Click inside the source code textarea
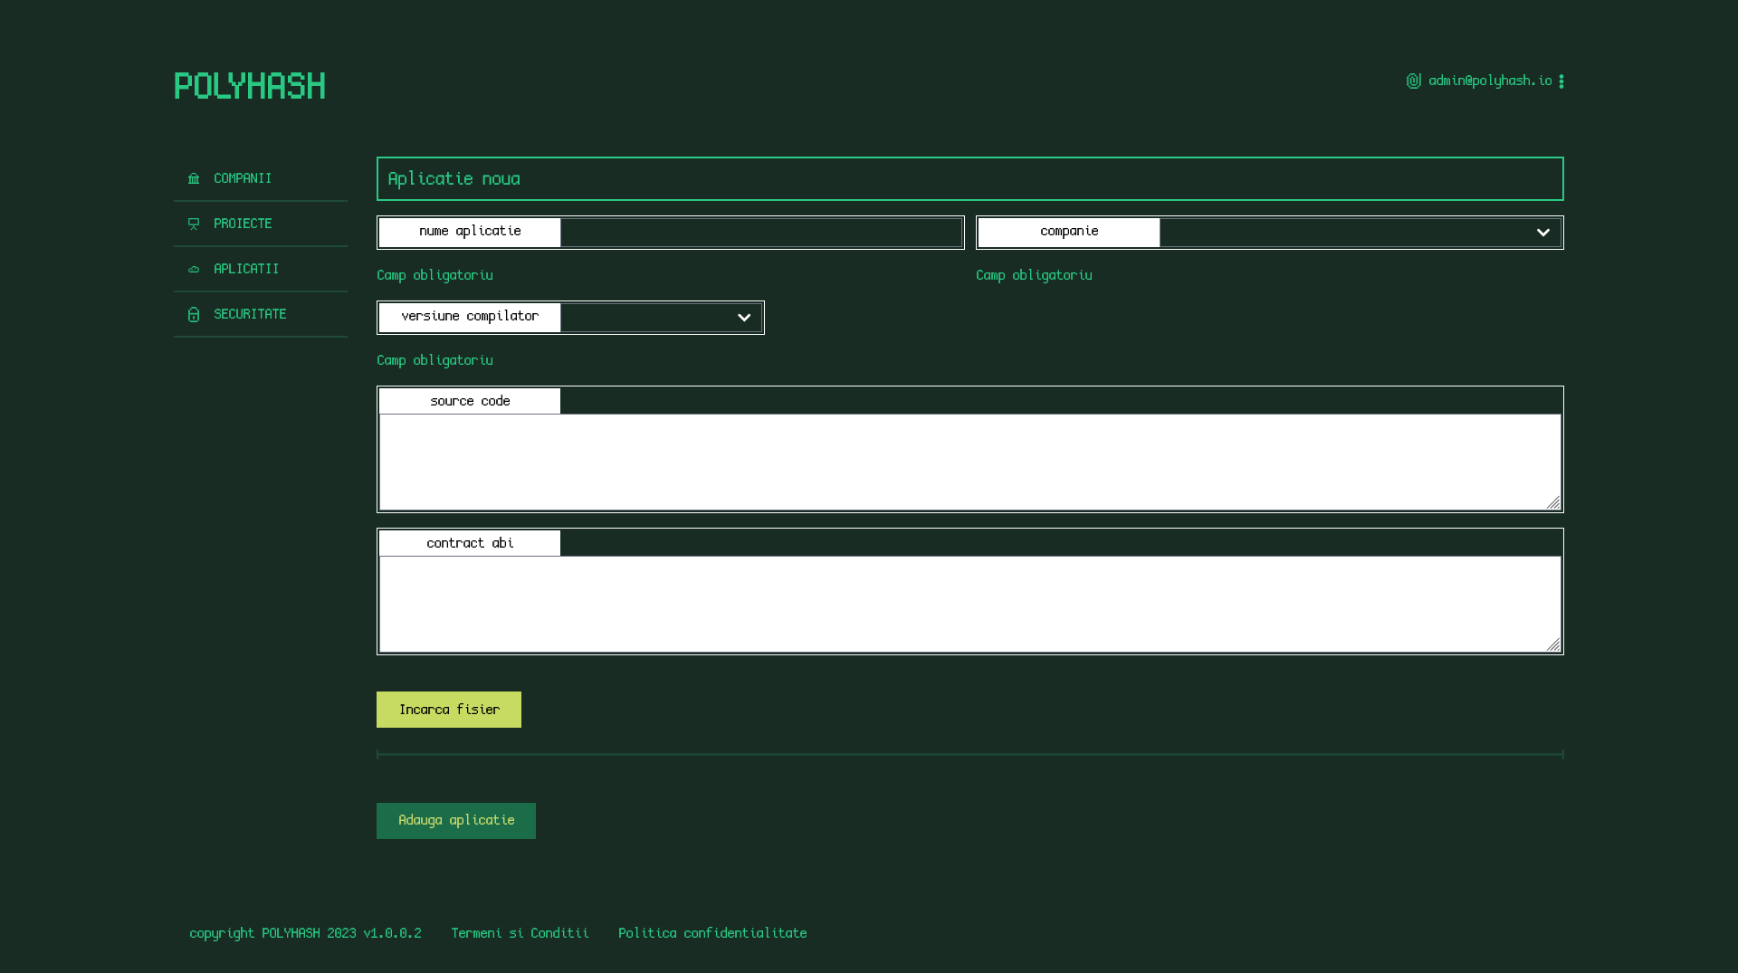 pyautogui.click(x=969, y=462)
